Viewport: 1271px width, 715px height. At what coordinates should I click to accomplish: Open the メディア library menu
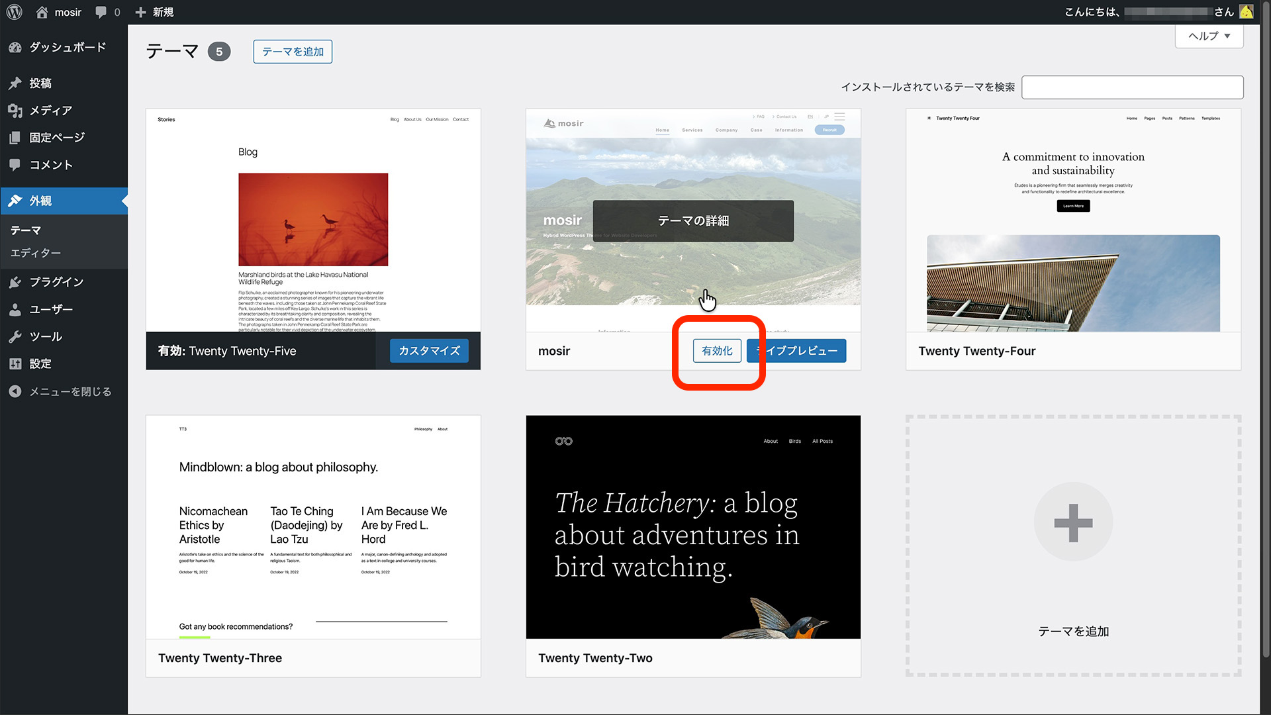coord(50,111)
